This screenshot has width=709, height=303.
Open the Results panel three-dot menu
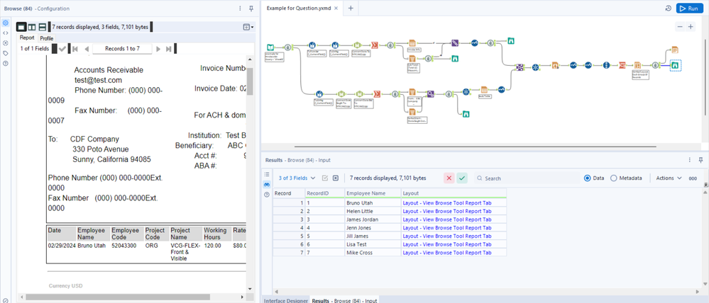click(690, 159)
